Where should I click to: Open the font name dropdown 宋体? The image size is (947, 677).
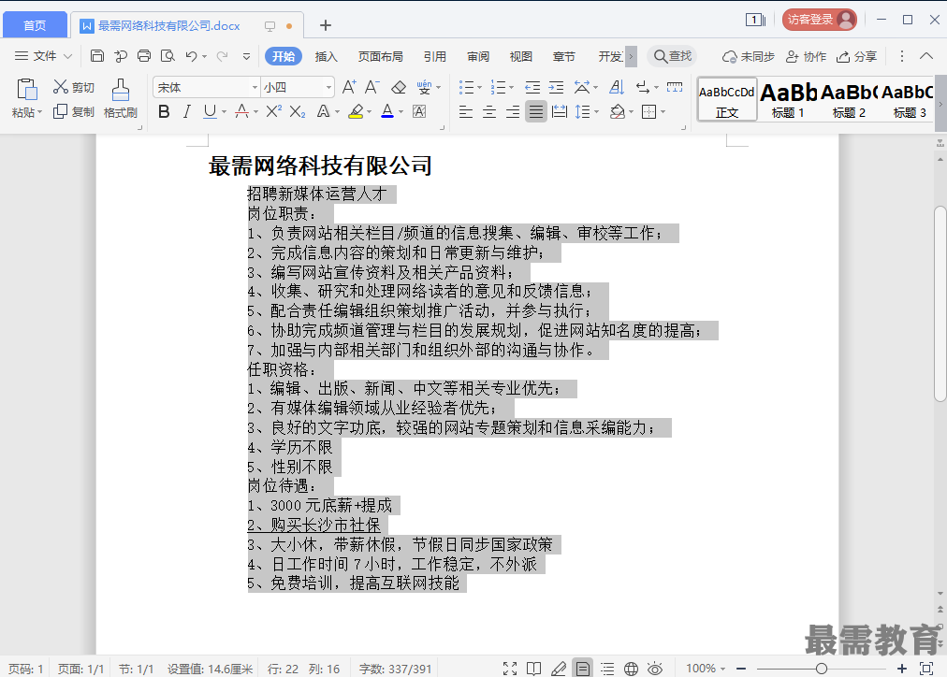tap(255, 88)
